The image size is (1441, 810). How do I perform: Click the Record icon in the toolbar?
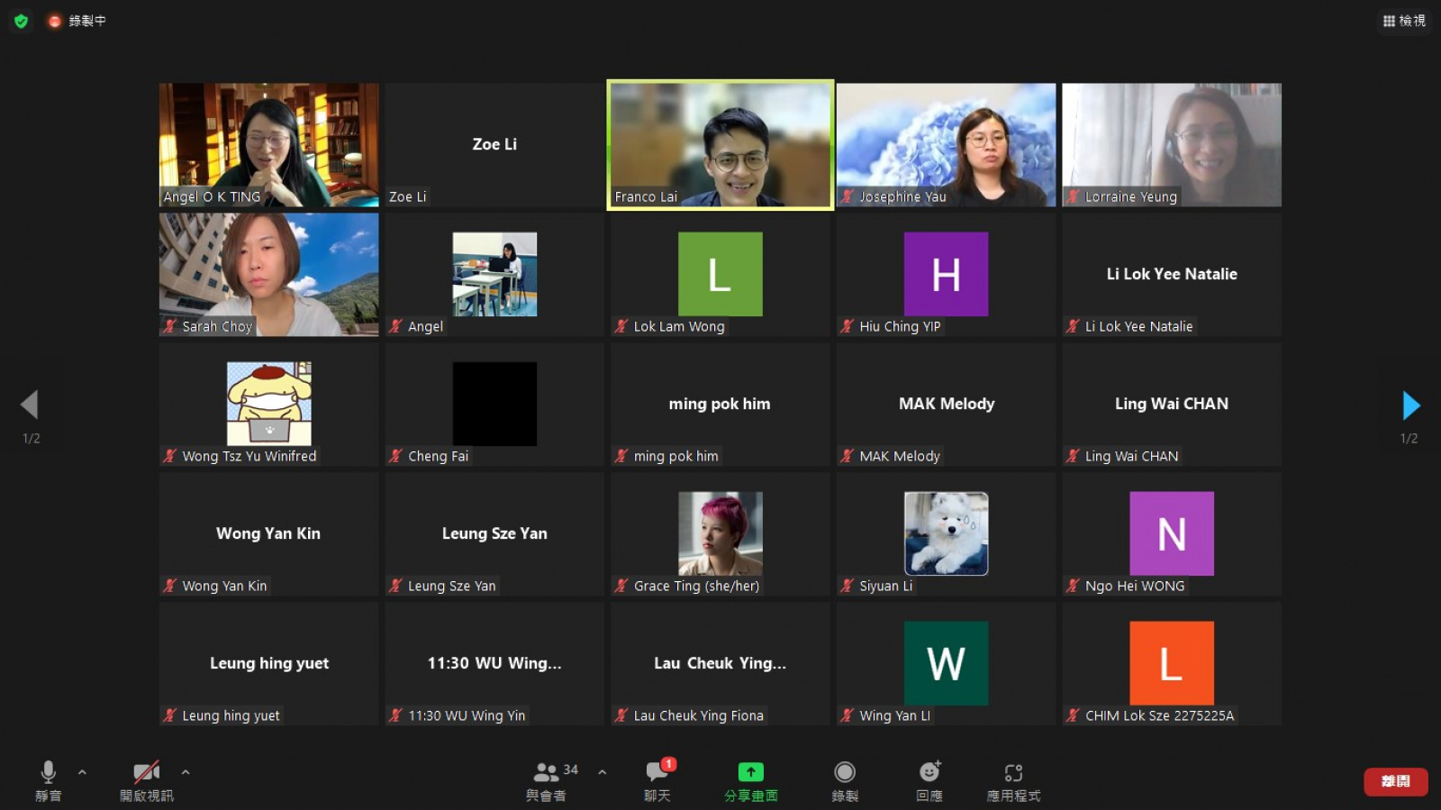(845, 772)
